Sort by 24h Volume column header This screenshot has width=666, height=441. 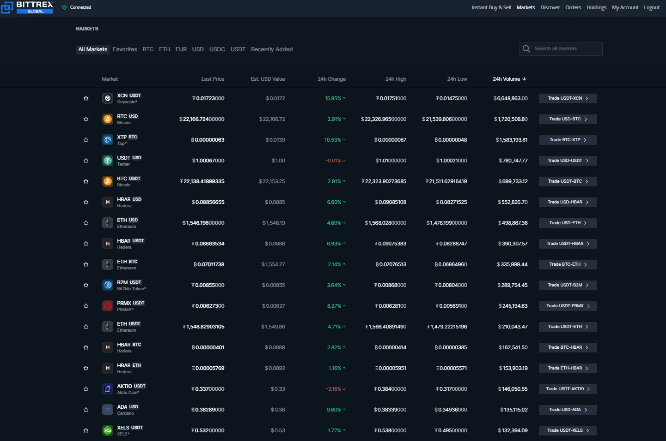click(509, 79)
